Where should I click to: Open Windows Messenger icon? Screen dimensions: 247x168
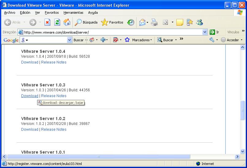(199, 22)
